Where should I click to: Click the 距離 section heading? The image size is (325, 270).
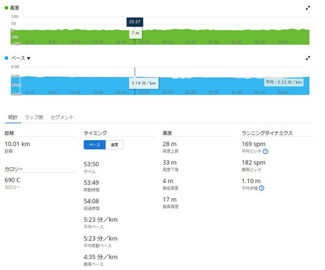point(9,133)
